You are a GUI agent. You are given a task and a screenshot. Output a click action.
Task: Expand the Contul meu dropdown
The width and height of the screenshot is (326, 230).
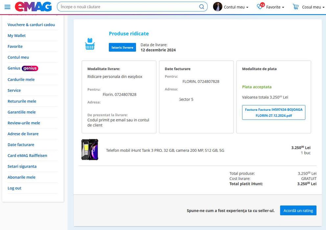point(236,7)
